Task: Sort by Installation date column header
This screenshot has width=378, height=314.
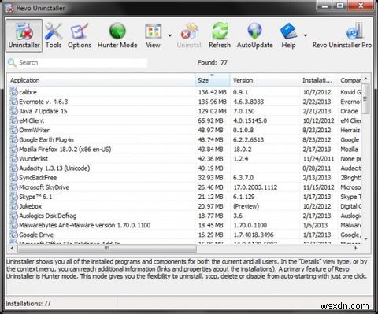Action: 318,80
